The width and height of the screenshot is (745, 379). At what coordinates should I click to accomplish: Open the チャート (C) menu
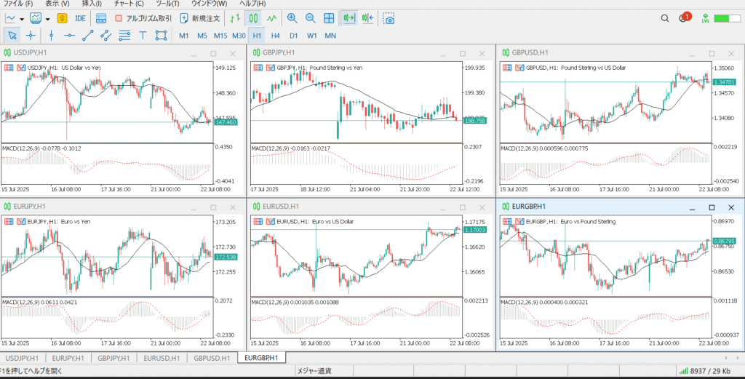point(129,4)
